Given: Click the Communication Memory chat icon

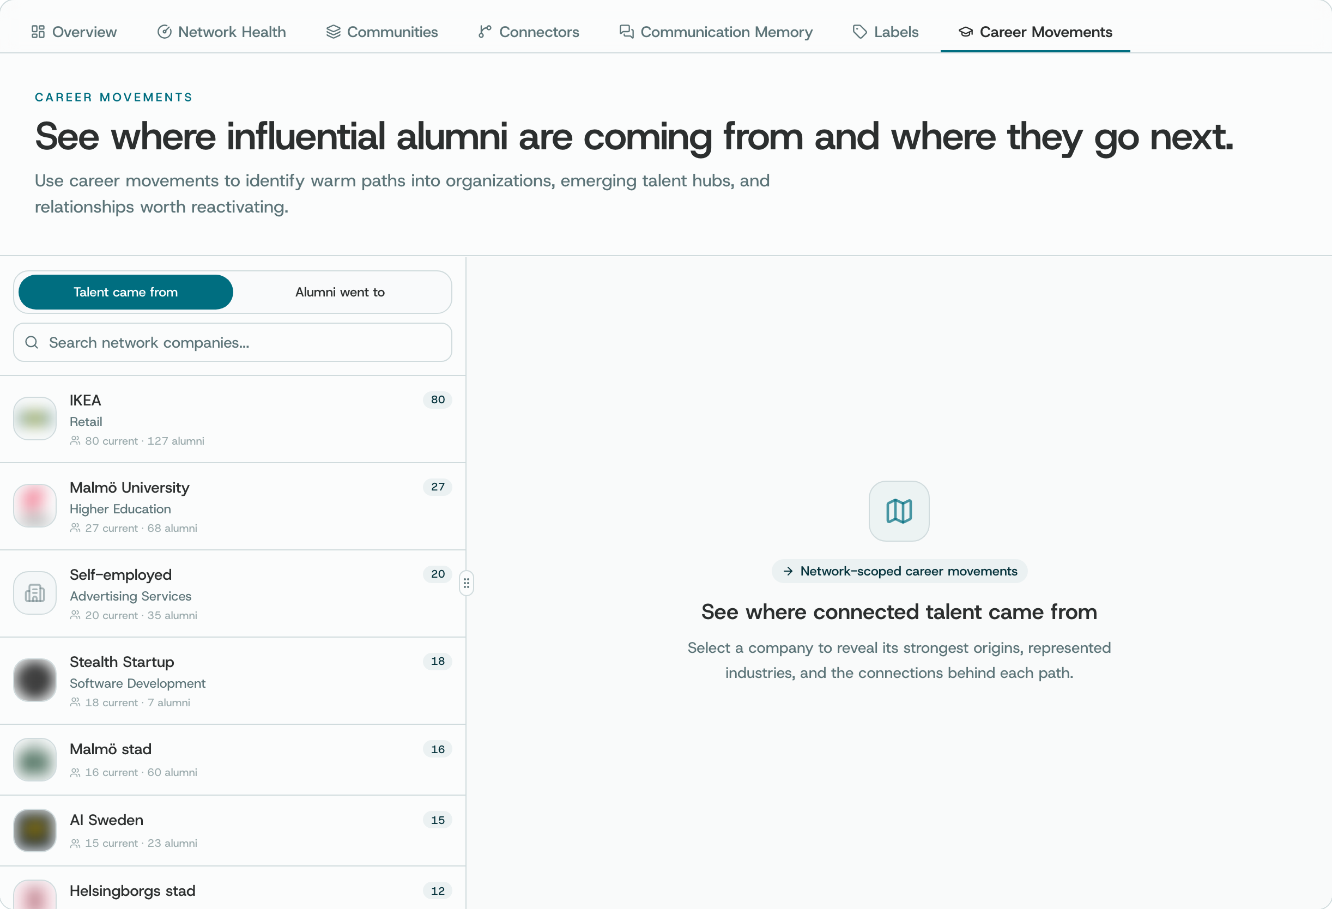Looking at the screenshot, I should (626, 32).
